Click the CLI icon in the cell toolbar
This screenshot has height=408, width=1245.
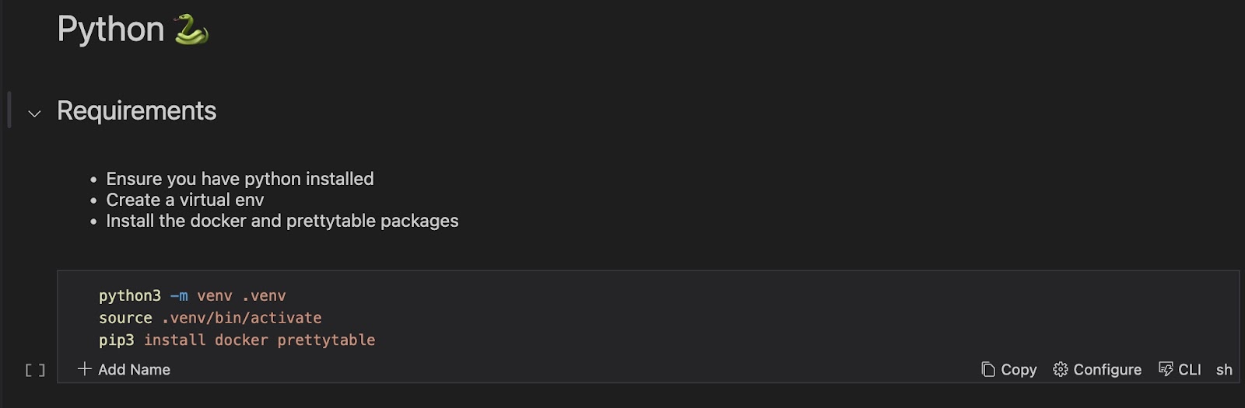[1166, 370]
